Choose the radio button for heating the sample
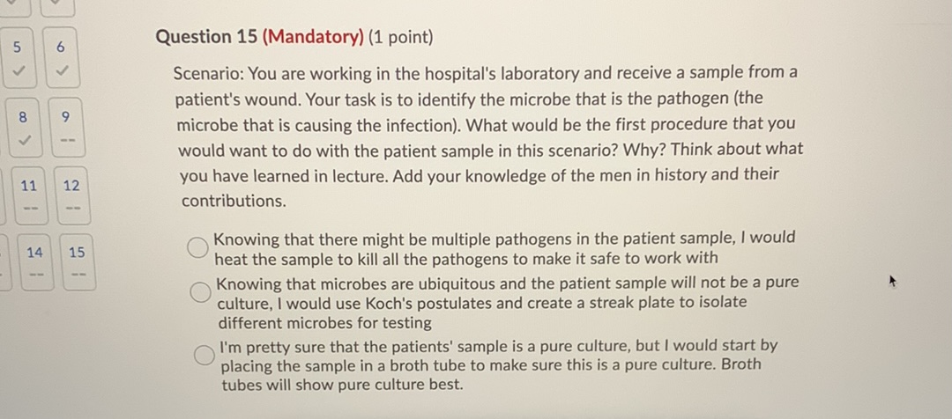 (197, 247)
